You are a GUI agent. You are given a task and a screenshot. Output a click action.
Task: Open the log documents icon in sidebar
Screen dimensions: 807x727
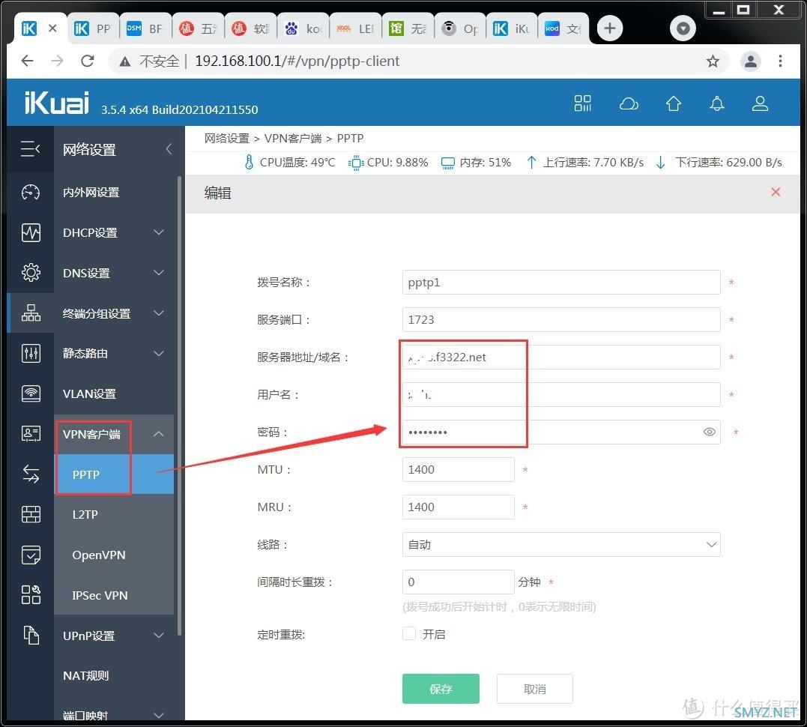(x=31, y=635)
